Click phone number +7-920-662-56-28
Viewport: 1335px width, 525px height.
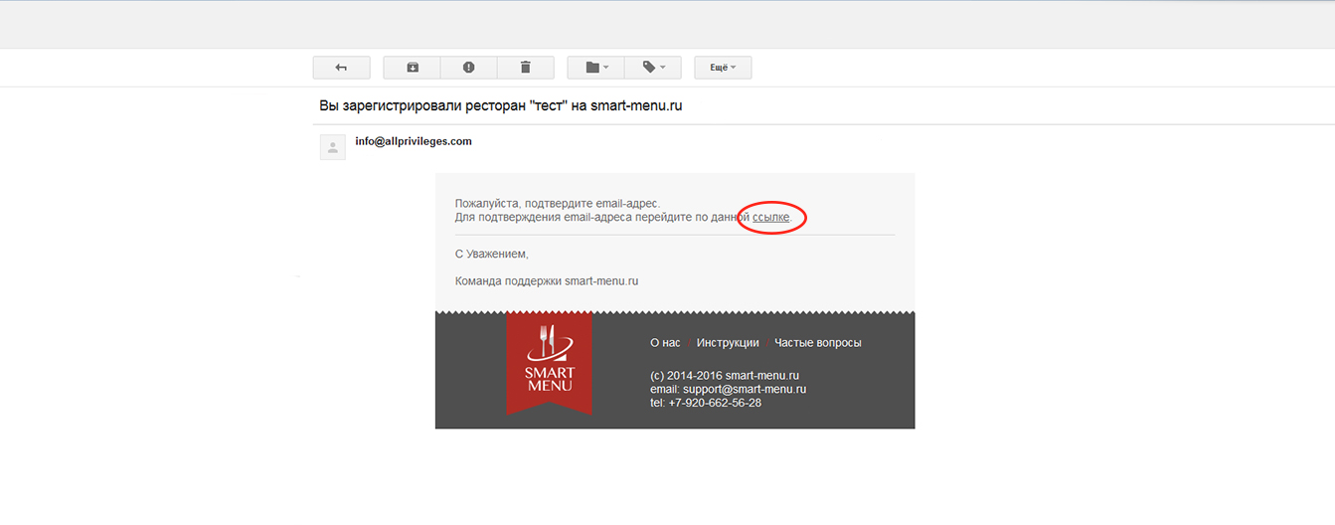[716, 403]
